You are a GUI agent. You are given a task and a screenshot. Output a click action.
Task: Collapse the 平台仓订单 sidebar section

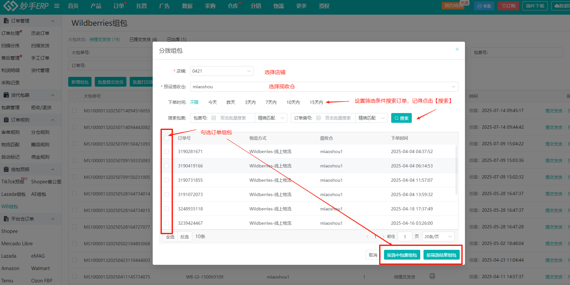point(53,219)
